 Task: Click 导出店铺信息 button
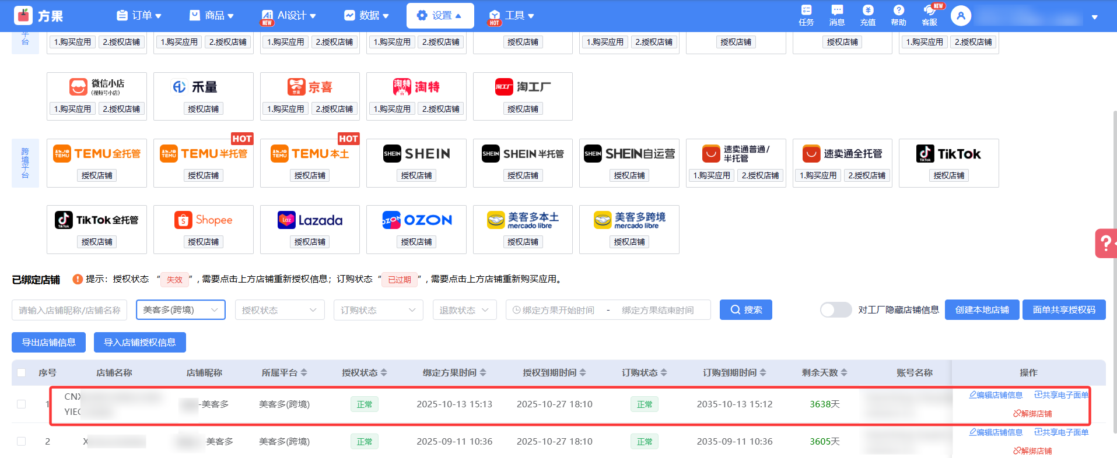(48, 343)
